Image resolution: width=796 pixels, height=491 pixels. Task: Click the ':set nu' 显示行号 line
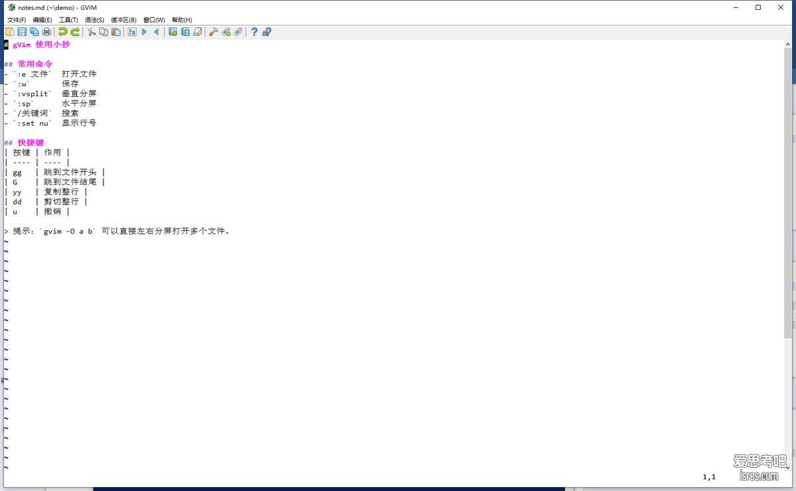[x=50, y=123]
